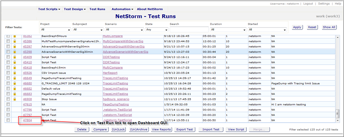Expand the Duration filter dropdown
The height and width of the screenshot is (137, 344).
pos(228,29)
